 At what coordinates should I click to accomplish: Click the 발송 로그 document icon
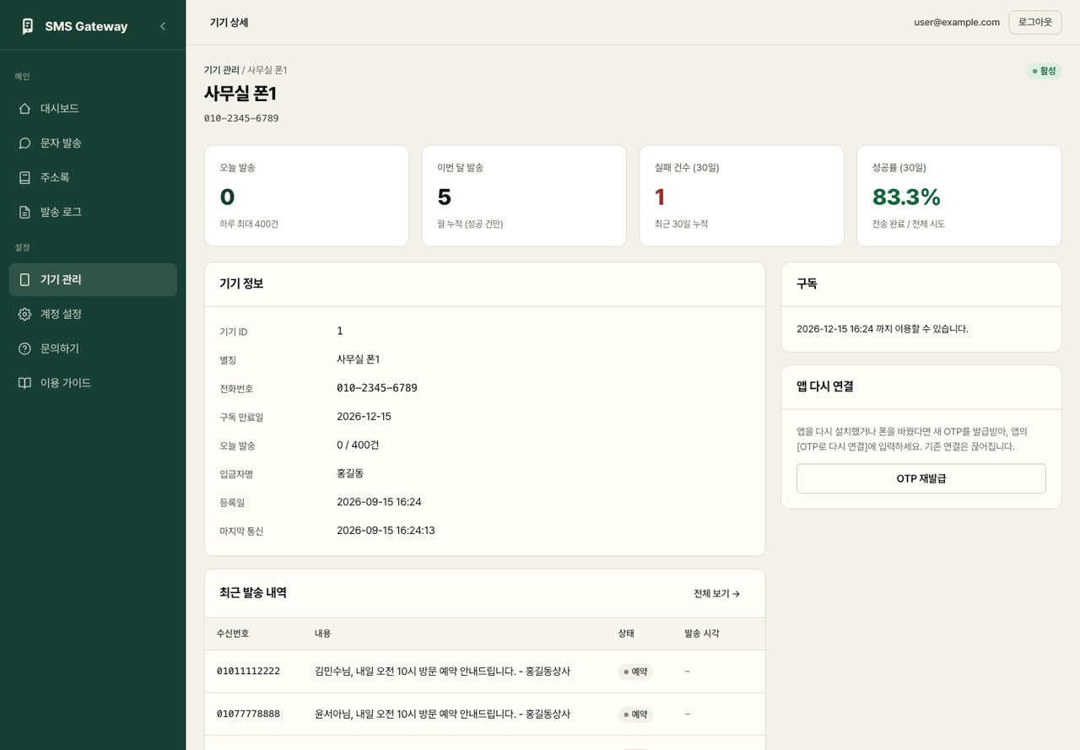pos(24,213)
